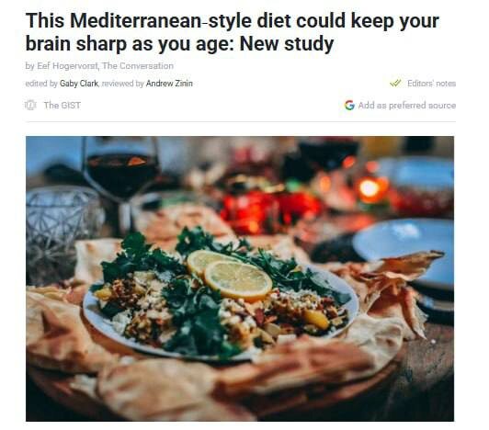This screenshot has width=489, height=430.
Task: Click The GIST summary icon
Action: (30, 105)
